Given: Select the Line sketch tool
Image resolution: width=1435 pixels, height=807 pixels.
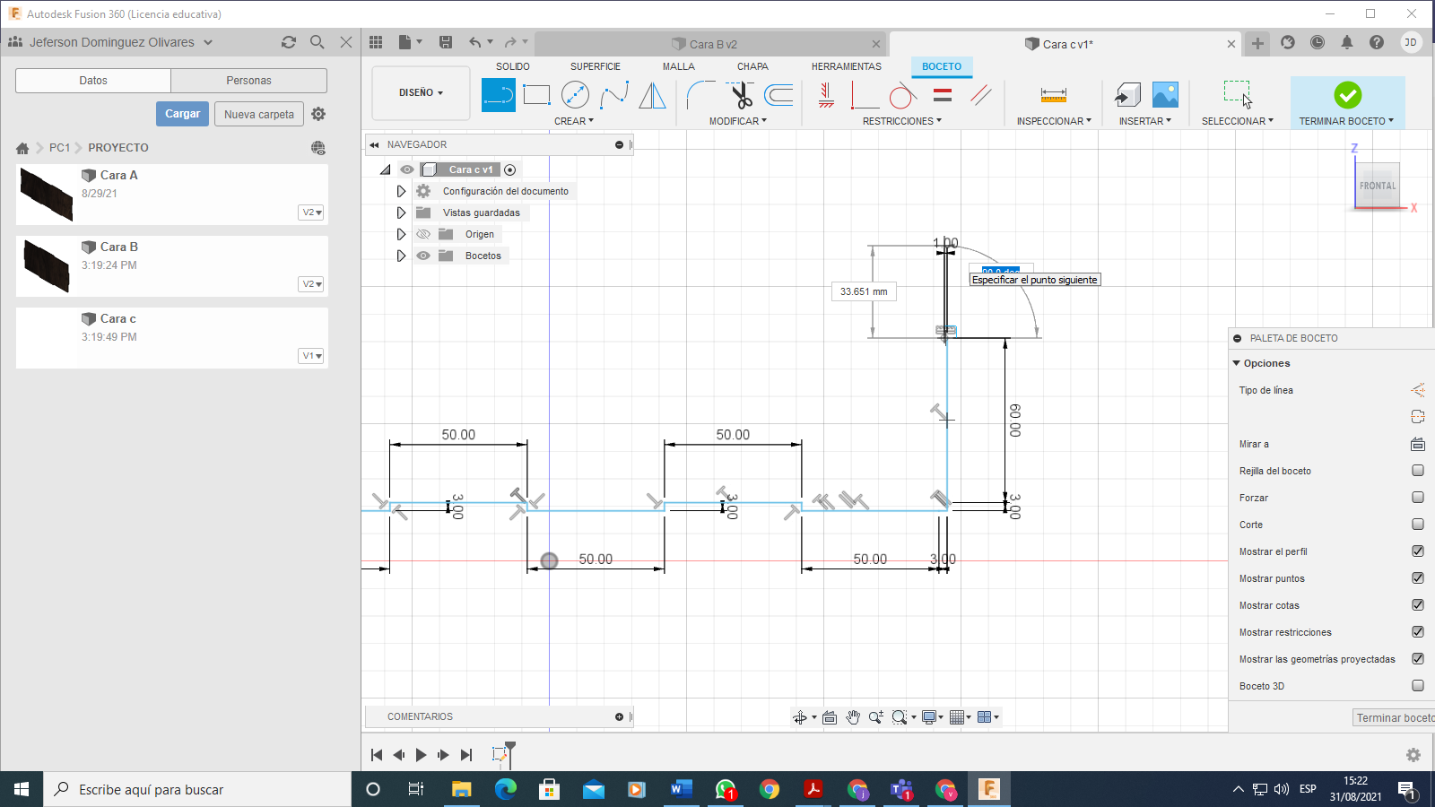Looking at the screenshot, I should click(x=499, y=95).
